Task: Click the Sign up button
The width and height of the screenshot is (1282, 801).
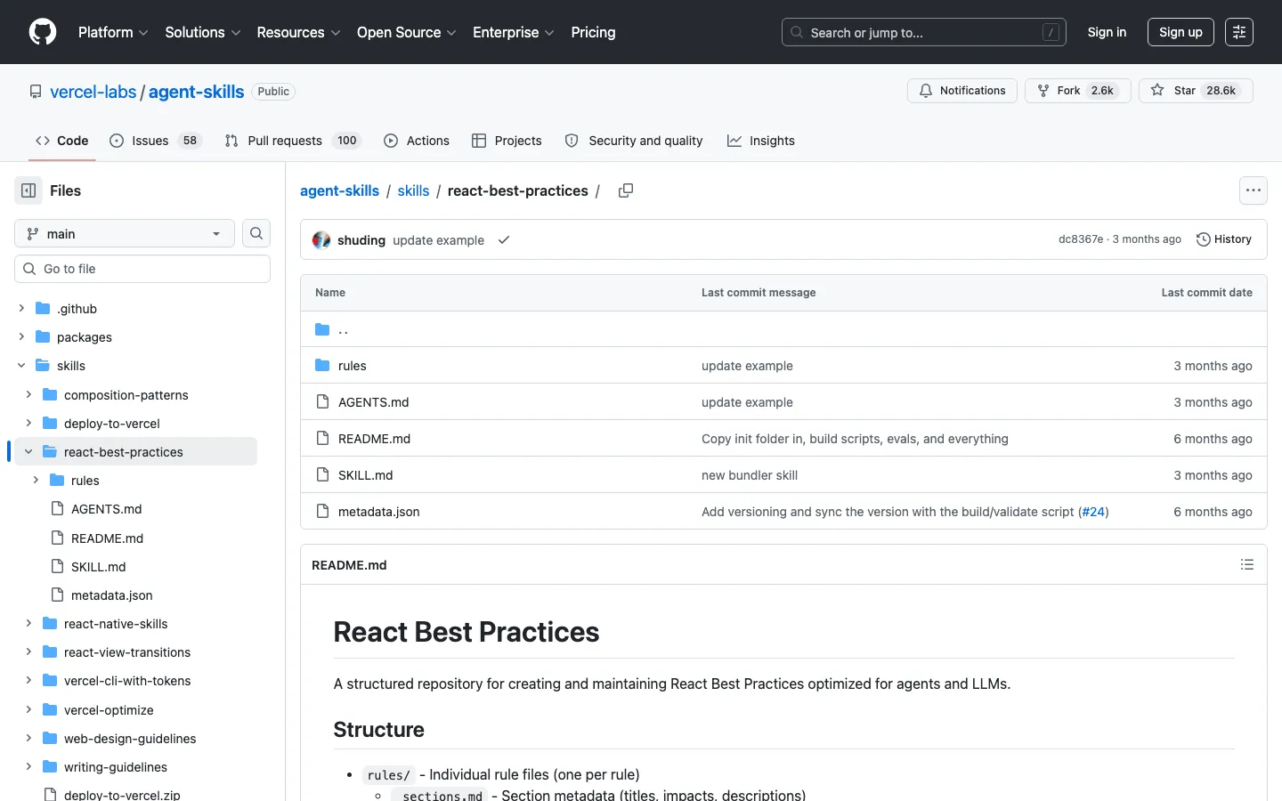Action: point(1181,32)
